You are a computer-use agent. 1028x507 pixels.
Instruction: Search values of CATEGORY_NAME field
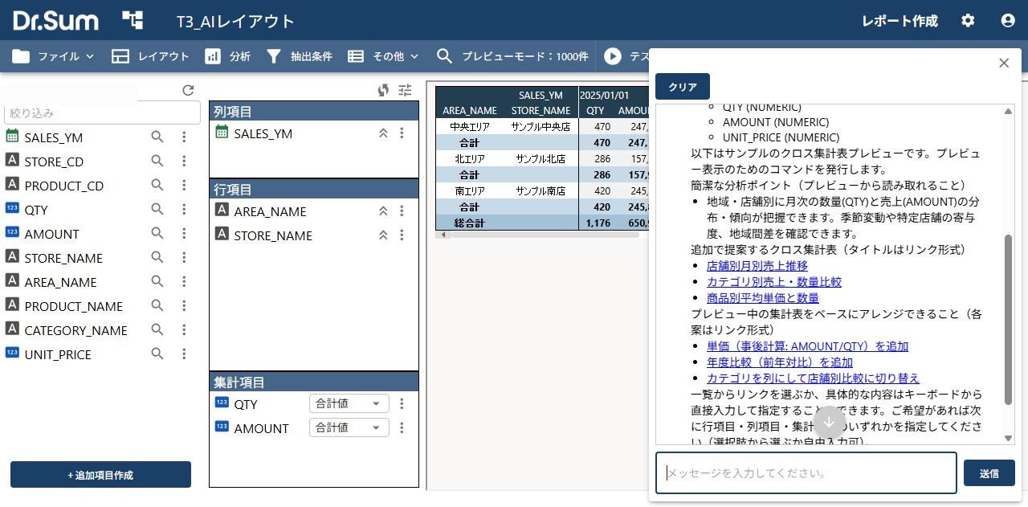point(157,330)
